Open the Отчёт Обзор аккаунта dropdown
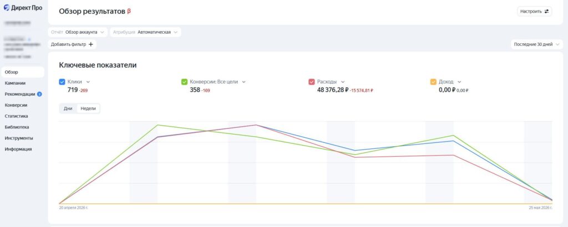Viewport: 568px width, 227px height. click(x=78, y=32)
